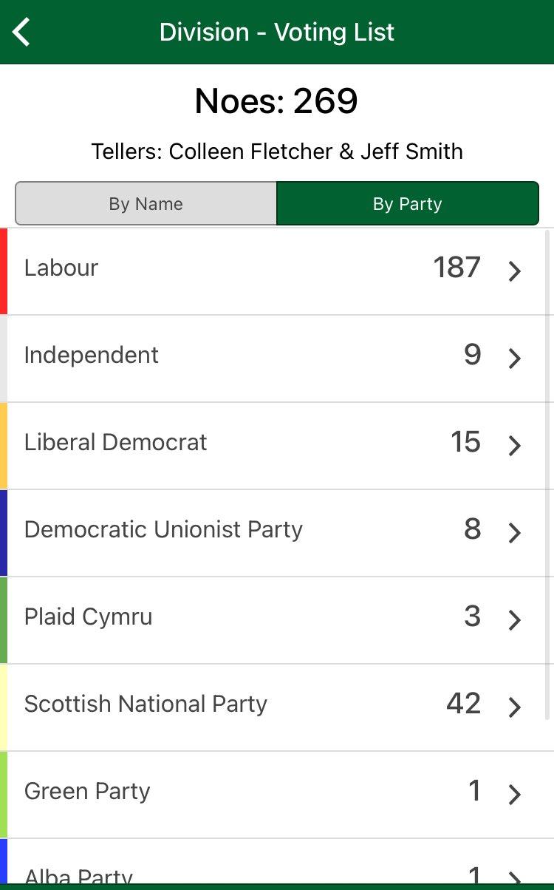Go back using the header arrow
Image resolution: width=554 pixels, height=890 pixels.
click(x=21, y=33)
